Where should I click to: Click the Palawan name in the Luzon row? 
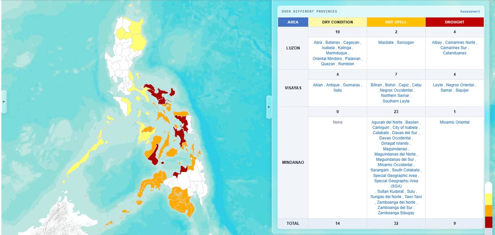353,58
